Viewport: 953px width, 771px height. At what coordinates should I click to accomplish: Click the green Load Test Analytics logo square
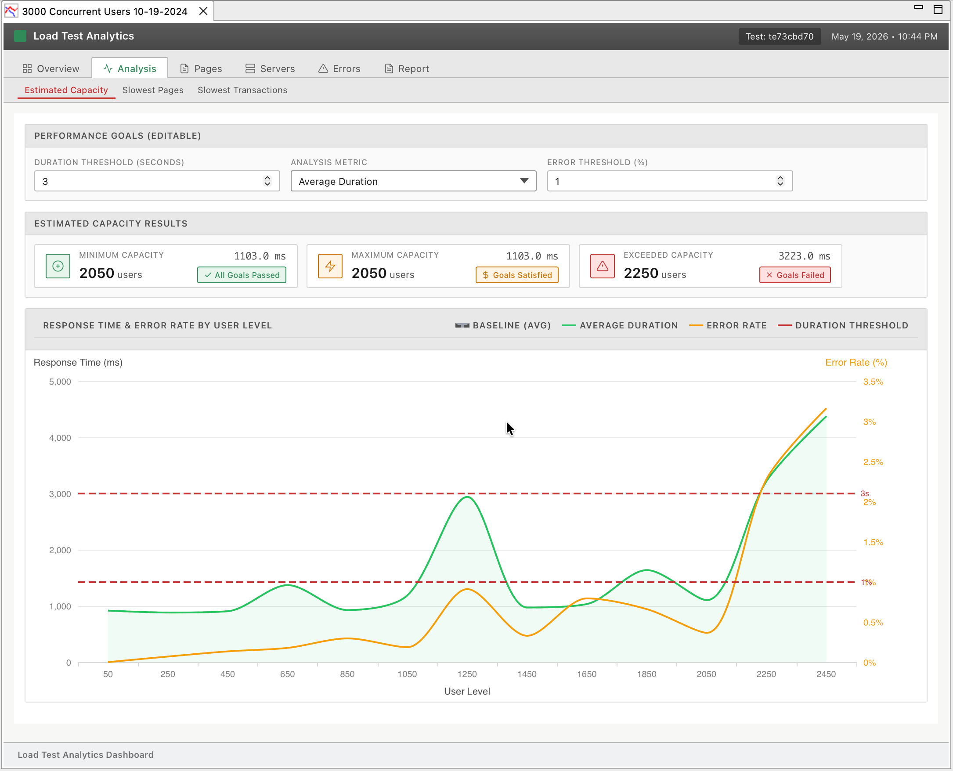point(20,36)
